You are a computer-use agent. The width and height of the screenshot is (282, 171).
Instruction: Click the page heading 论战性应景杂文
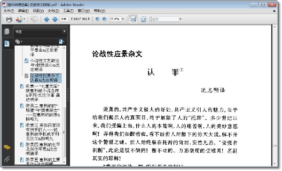point(117,54)
